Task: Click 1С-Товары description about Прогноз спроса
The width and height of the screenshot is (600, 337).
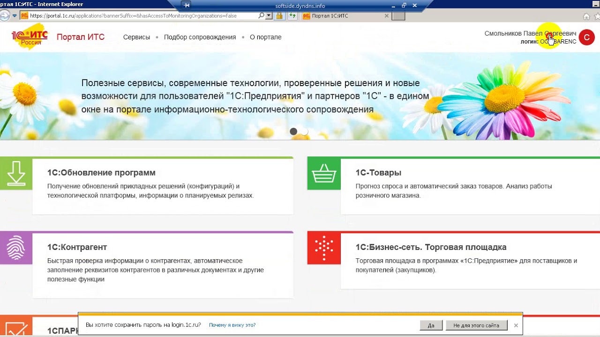Action: [454, 191]
